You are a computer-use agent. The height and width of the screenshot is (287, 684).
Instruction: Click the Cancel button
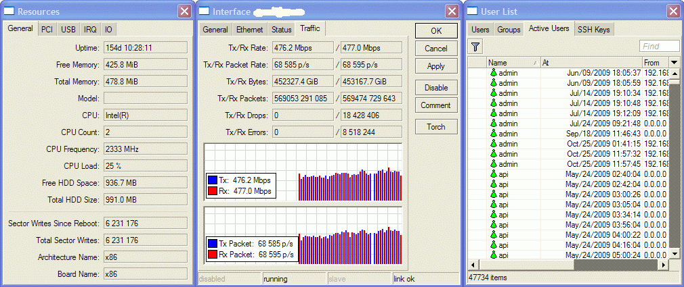(x=436, y=49)
